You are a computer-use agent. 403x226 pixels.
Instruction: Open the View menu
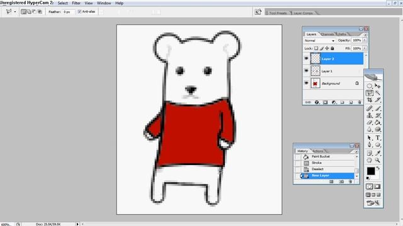89,3
